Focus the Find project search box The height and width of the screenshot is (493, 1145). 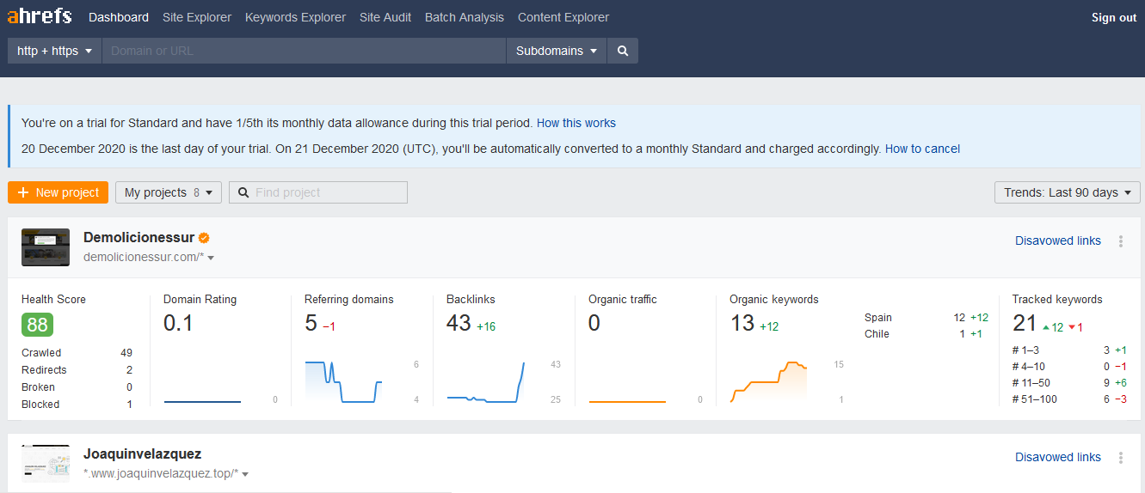pos(327,192)
